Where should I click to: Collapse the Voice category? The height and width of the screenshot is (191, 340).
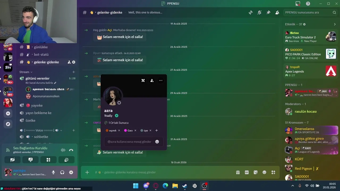pos(41,130)
